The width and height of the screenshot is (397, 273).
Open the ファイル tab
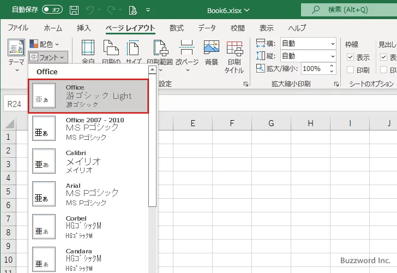pyautogui.click(x=18, y=28)
